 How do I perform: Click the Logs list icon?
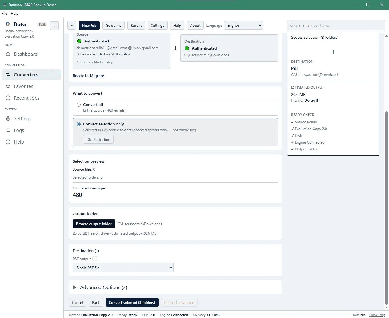8,130
